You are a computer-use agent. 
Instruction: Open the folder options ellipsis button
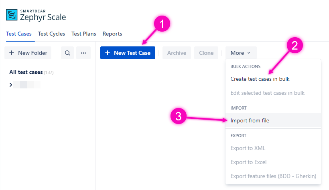(x=83, y=53)
